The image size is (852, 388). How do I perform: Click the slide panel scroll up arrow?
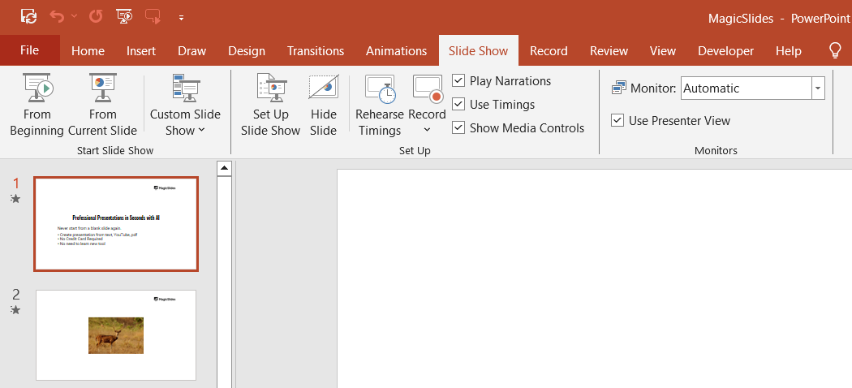point(225,168)
